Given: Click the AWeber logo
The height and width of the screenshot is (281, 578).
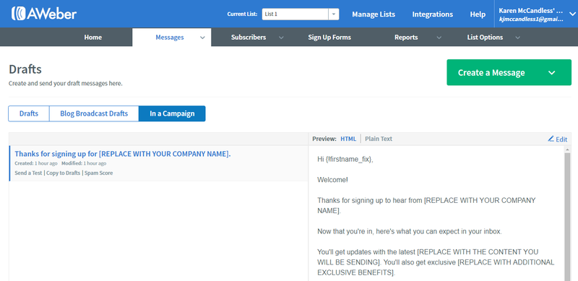Looking at the screenshot, I should (44, 14).
